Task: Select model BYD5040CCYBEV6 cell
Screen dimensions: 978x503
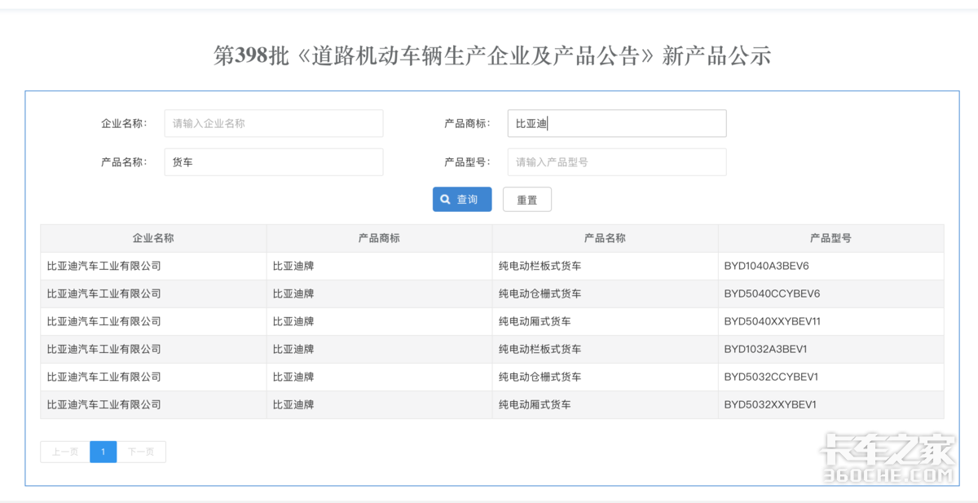Action: pyautogui.click(x=772, y=293)
